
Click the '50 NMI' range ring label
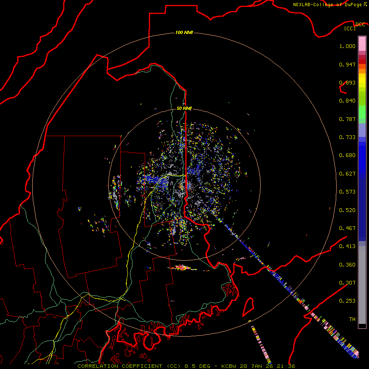coord(184,108)
